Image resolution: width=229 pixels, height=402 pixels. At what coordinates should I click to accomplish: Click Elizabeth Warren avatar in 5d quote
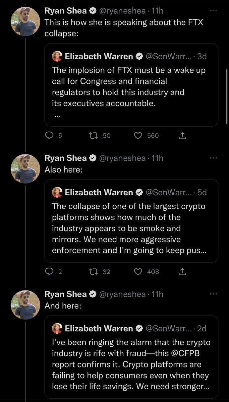[x=57, y=192]
